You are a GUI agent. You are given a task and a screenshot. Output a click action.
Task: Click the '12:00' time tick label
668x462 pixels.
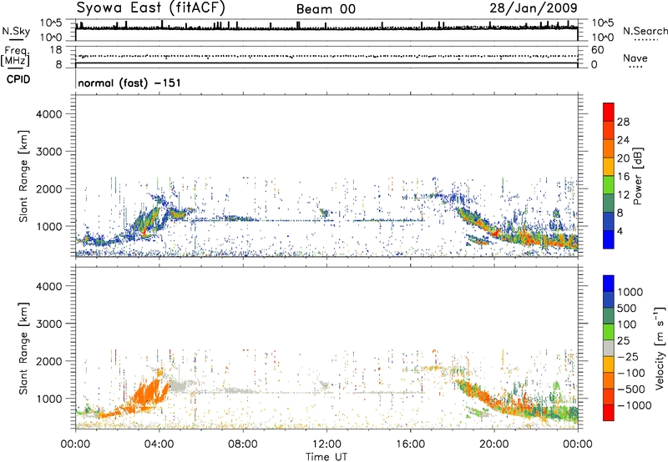326,444
